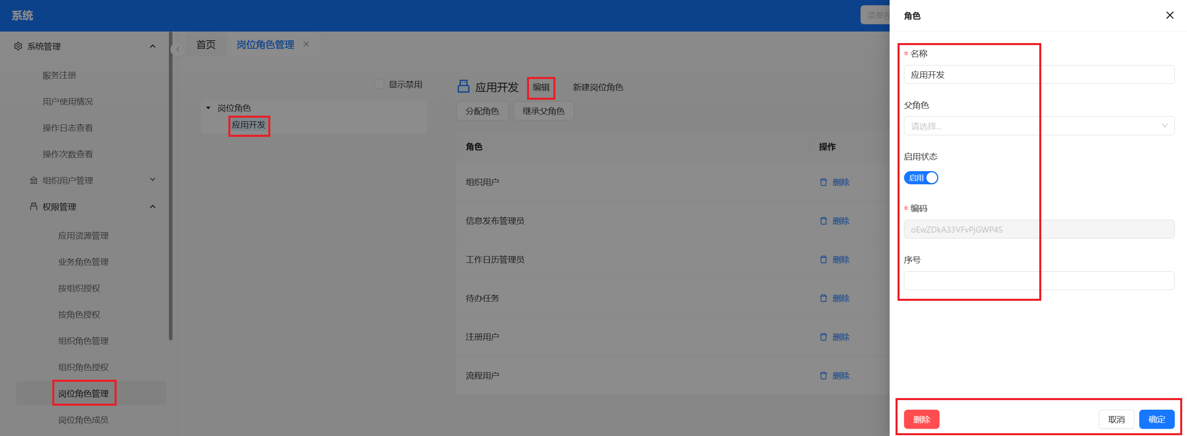1187x436 pixels.
Task: Click the bank icon beside 组织用户管理
Action: click(x=34, y=180)
